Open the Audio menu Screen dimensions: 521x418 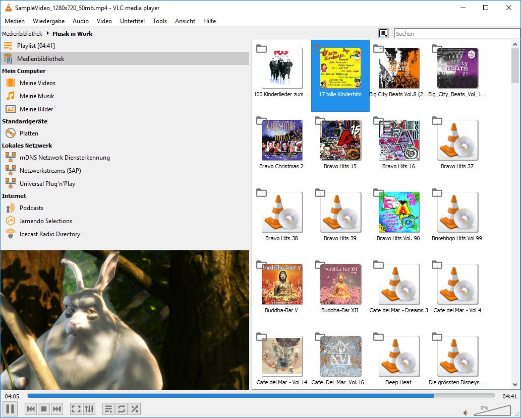[x=81, y=21]
